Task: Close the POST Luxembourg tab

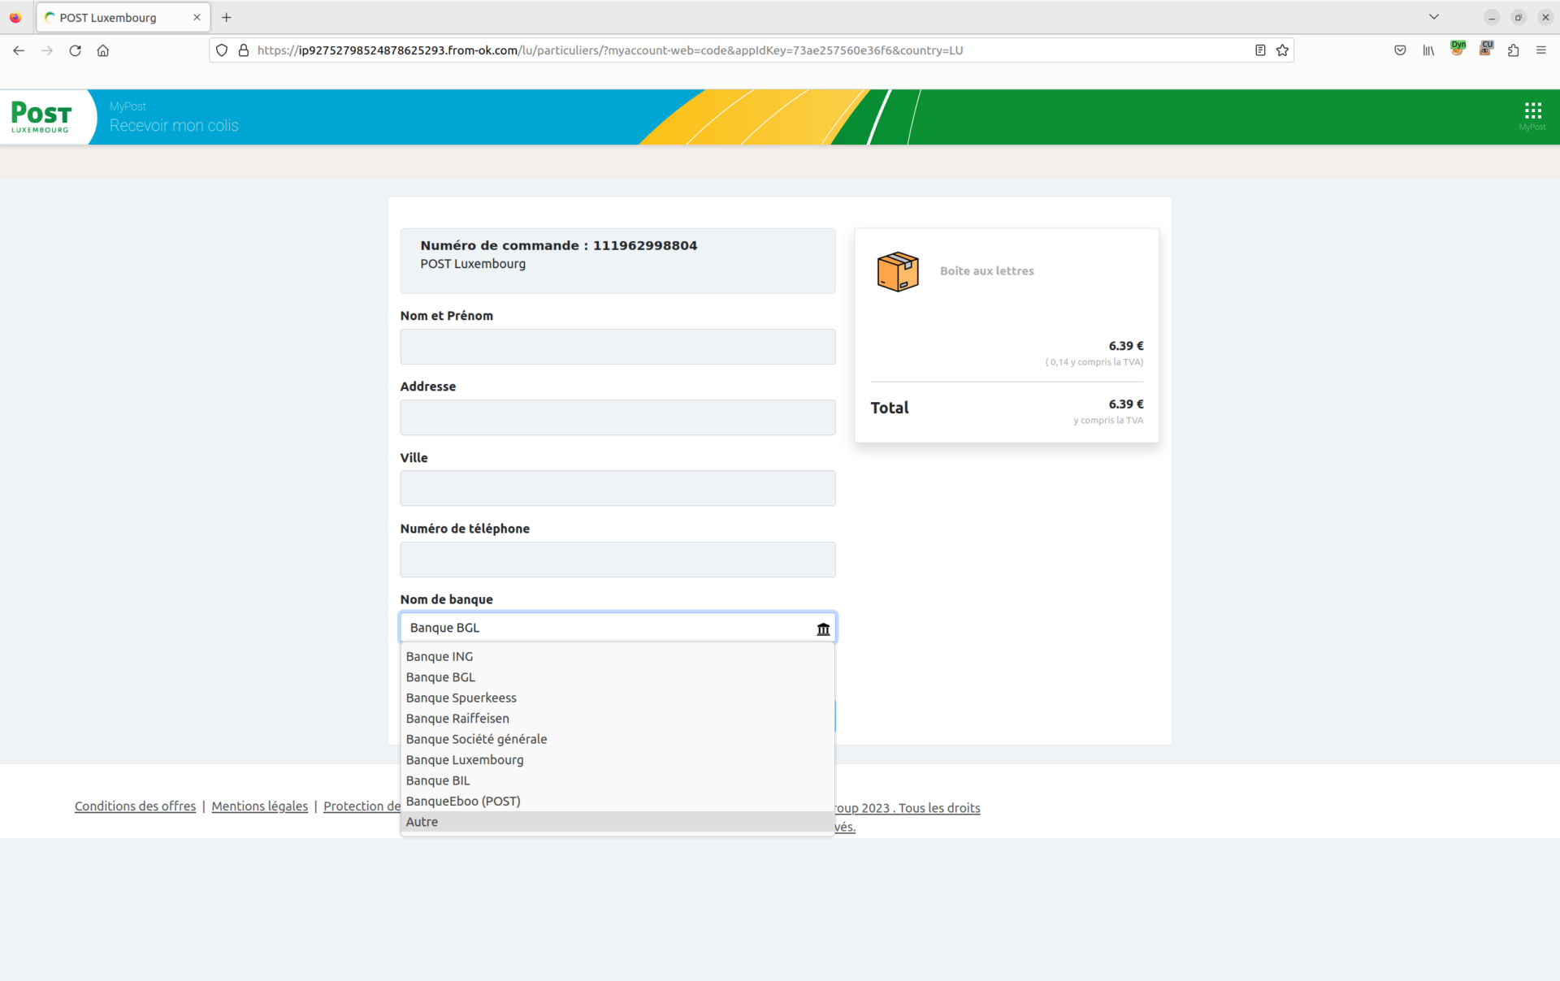Action: [197, 17]
